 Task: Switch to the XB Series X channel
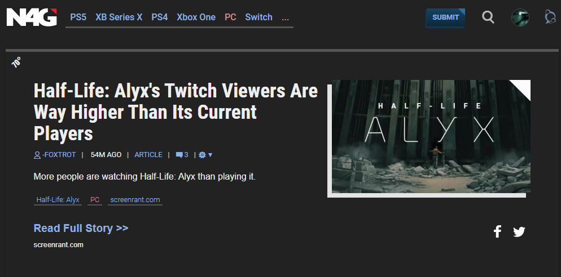point(119,17)
